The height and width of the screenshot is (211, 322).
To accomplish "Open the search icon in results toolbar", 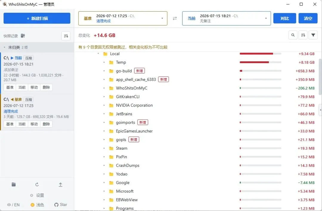I will (293, 35).
